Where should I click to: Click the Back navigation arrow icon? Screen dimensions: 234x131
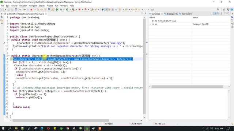(139, 9)
